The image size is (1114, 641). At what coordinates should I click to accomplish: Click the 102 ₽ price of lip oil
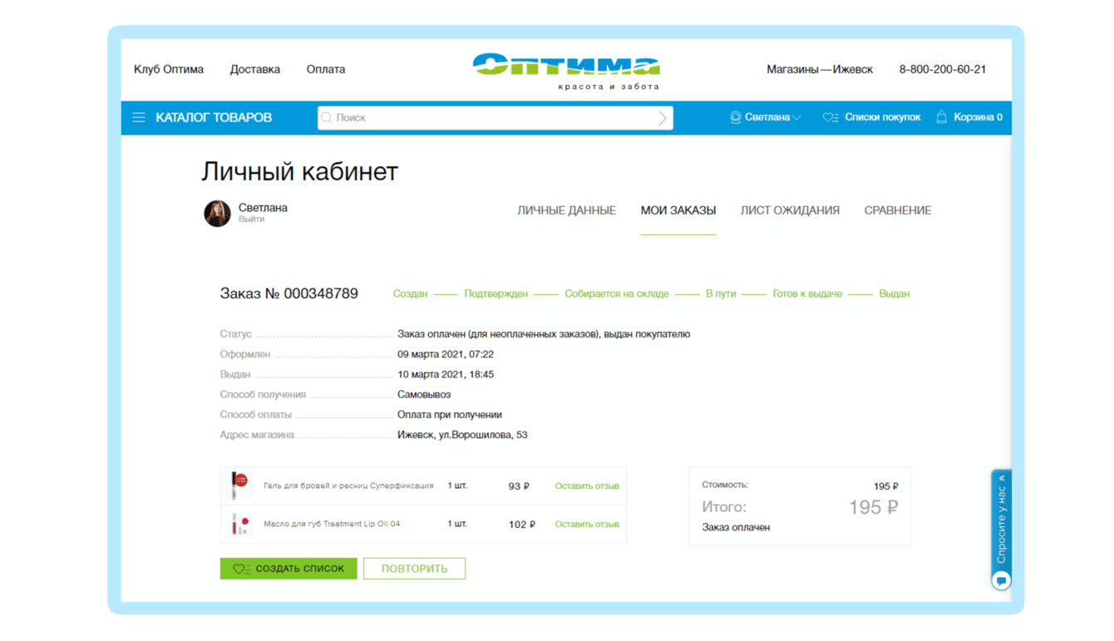[x=521, y=524]
